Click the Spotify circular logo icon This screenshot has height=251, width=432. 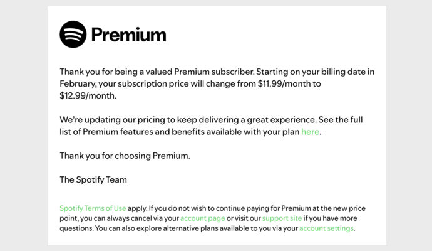(73, 34)
